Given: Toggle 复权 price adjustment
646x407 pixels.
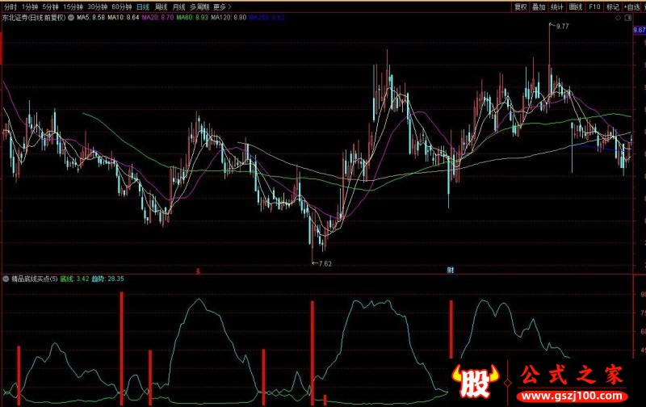Looking at the screenshot, I should pyautogui.click(x=521, y=6).
